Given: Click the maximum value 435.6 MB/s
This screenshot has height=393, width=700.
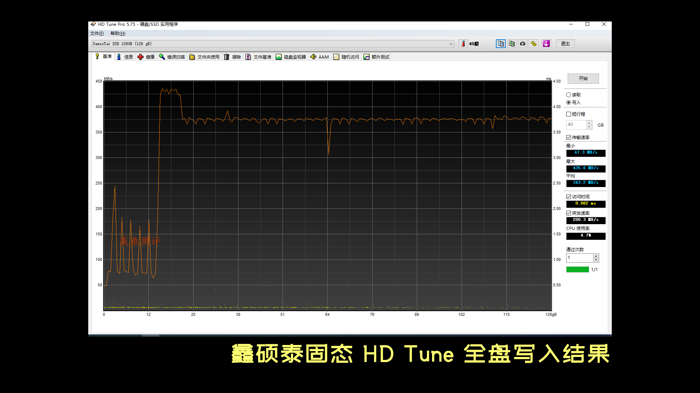Looking at the screenshot, I should tap(586, 168).
